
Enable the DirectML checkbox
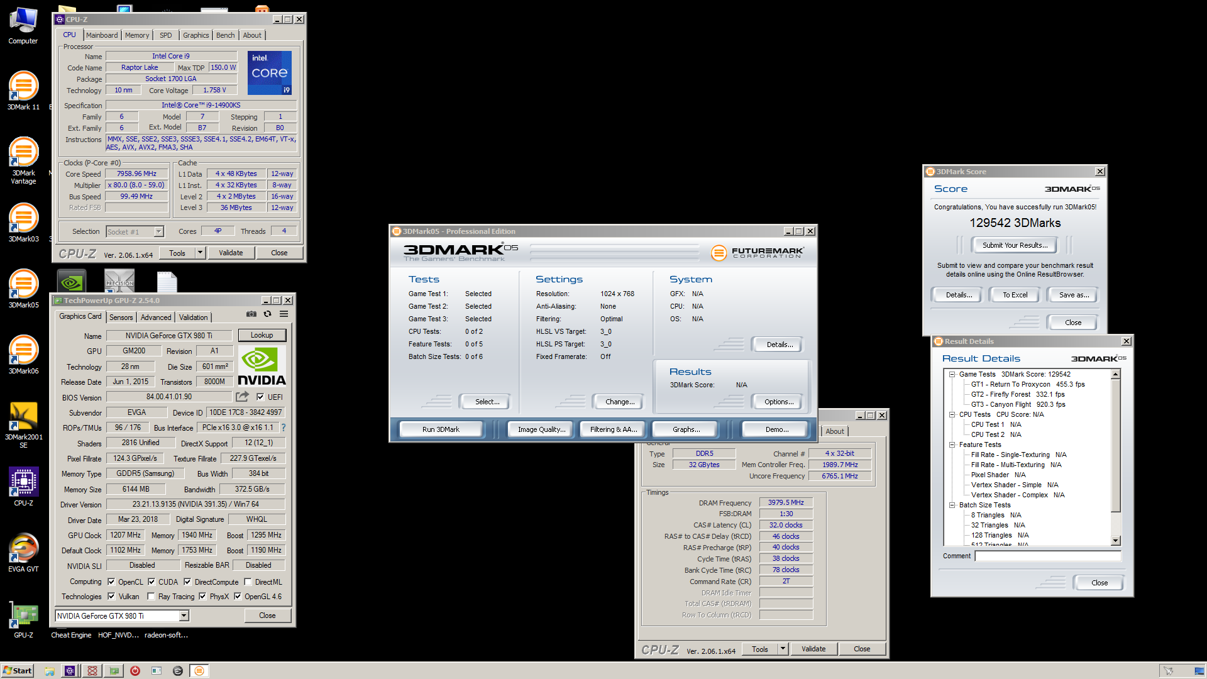coord(248,582)
